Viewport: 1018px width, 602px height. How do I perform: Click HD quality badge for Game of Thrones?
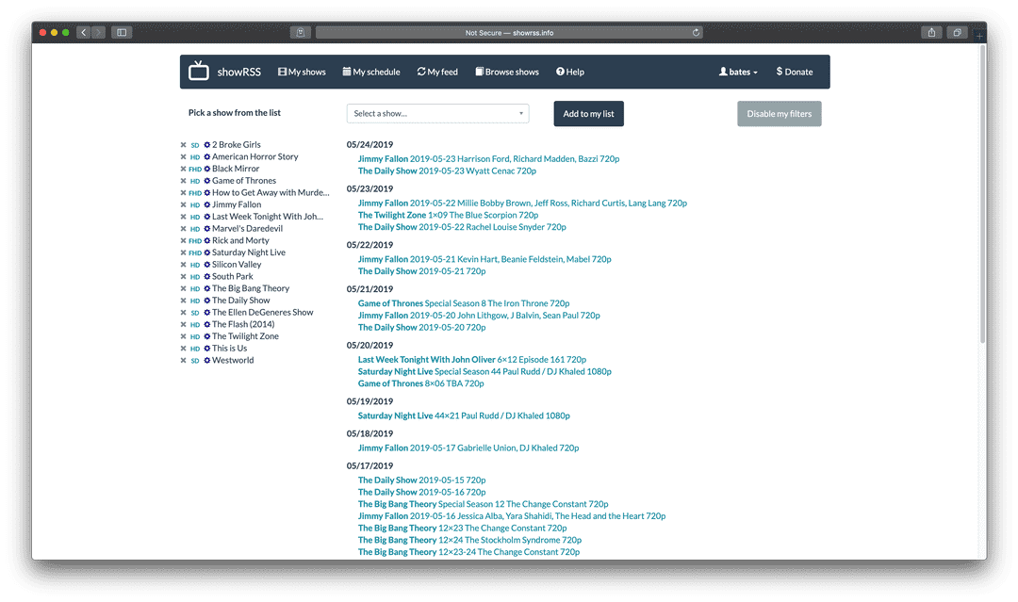(195, 181)
